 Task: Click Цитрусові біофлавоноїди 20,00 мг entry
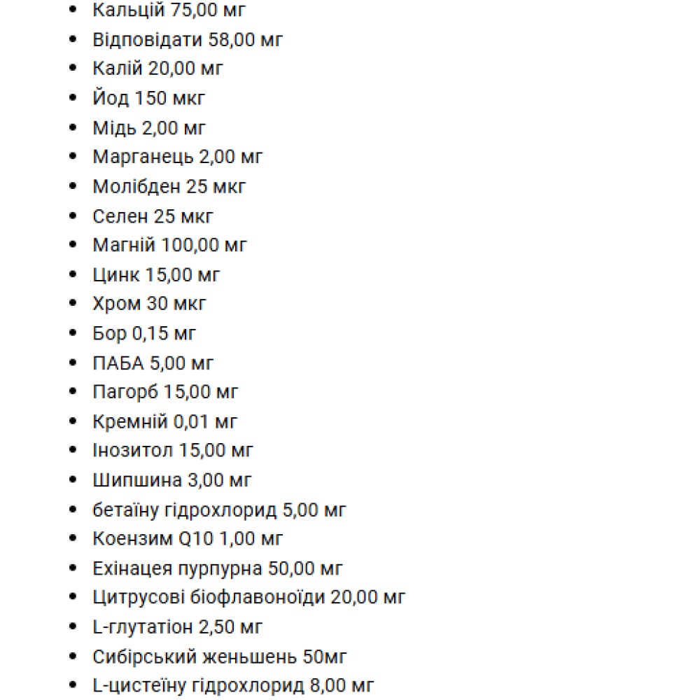tap(249, 598)
